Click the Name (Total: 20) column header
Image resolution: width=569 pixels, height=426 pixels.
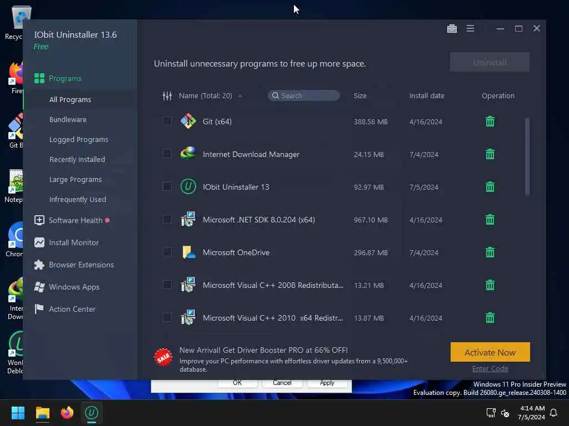(x=206, y=95)
